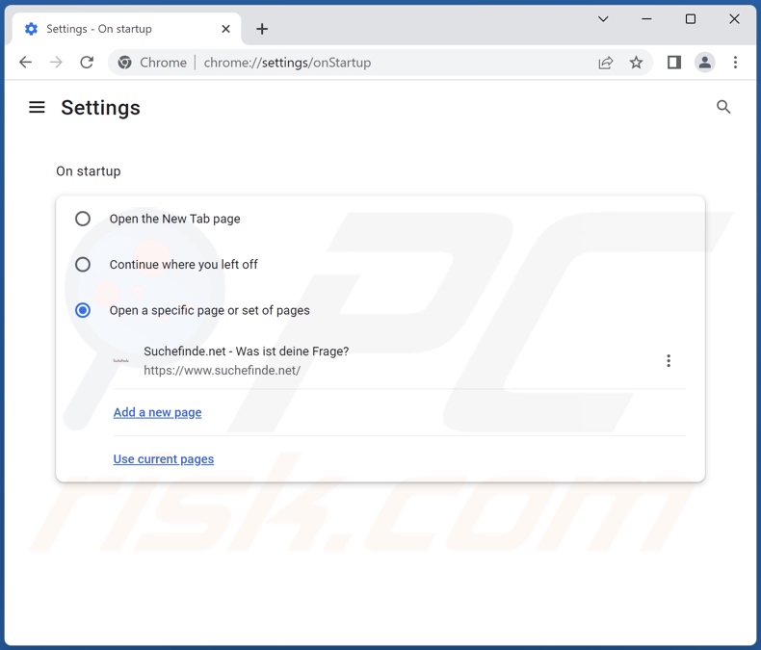Share this page icon in address bar

tap(606, 63)
